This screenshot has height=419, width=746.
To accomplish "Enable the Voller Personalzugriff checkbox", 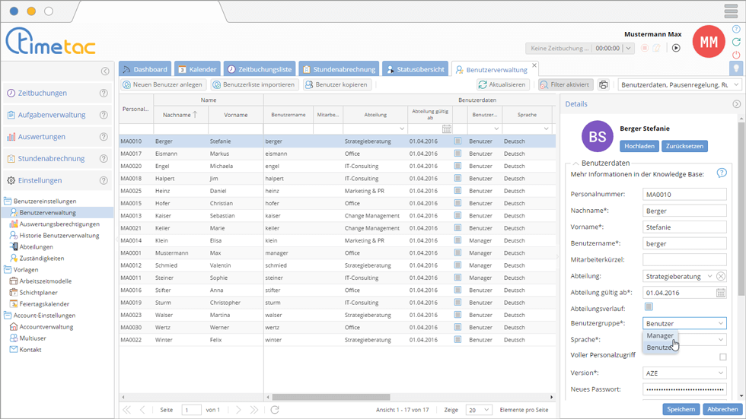I will pyautogui.click(x=723, y=357).
